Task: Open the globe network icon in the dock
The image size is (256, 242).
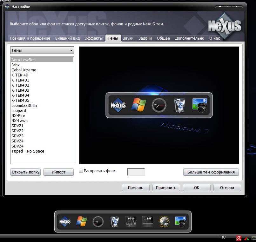Action: pyautogui.click(x=164, y=221)
